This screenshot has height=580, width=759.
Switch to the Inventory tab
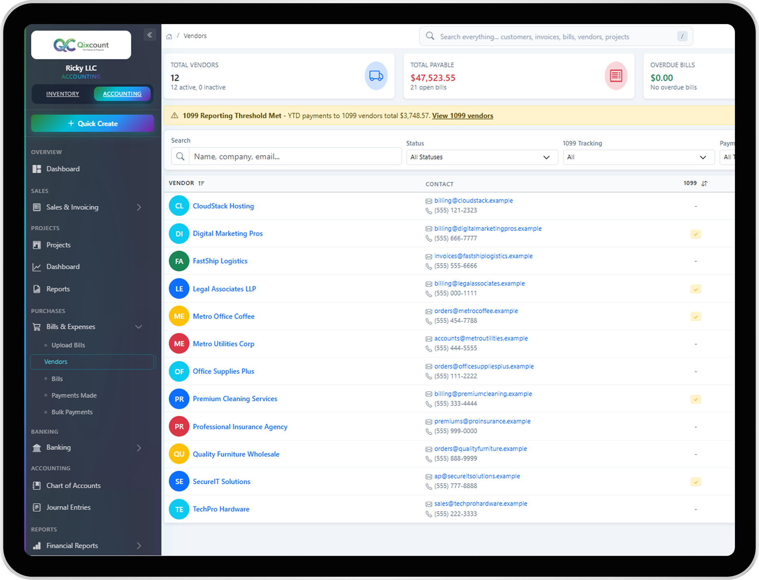click(x=62, y=94)
